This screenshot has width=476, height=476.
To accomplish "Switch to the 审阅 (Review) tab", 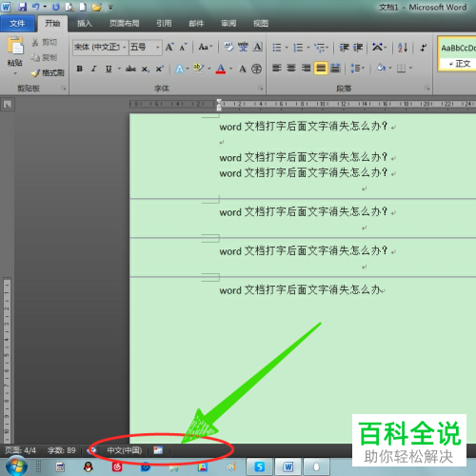I will click(228, 23).
